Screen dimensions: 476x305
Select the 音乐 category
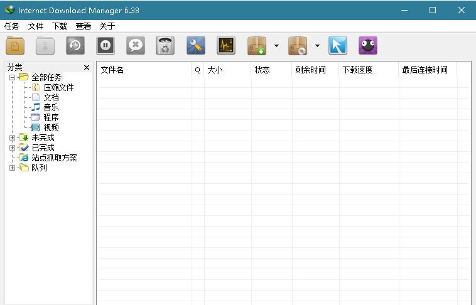coord(51,107)
